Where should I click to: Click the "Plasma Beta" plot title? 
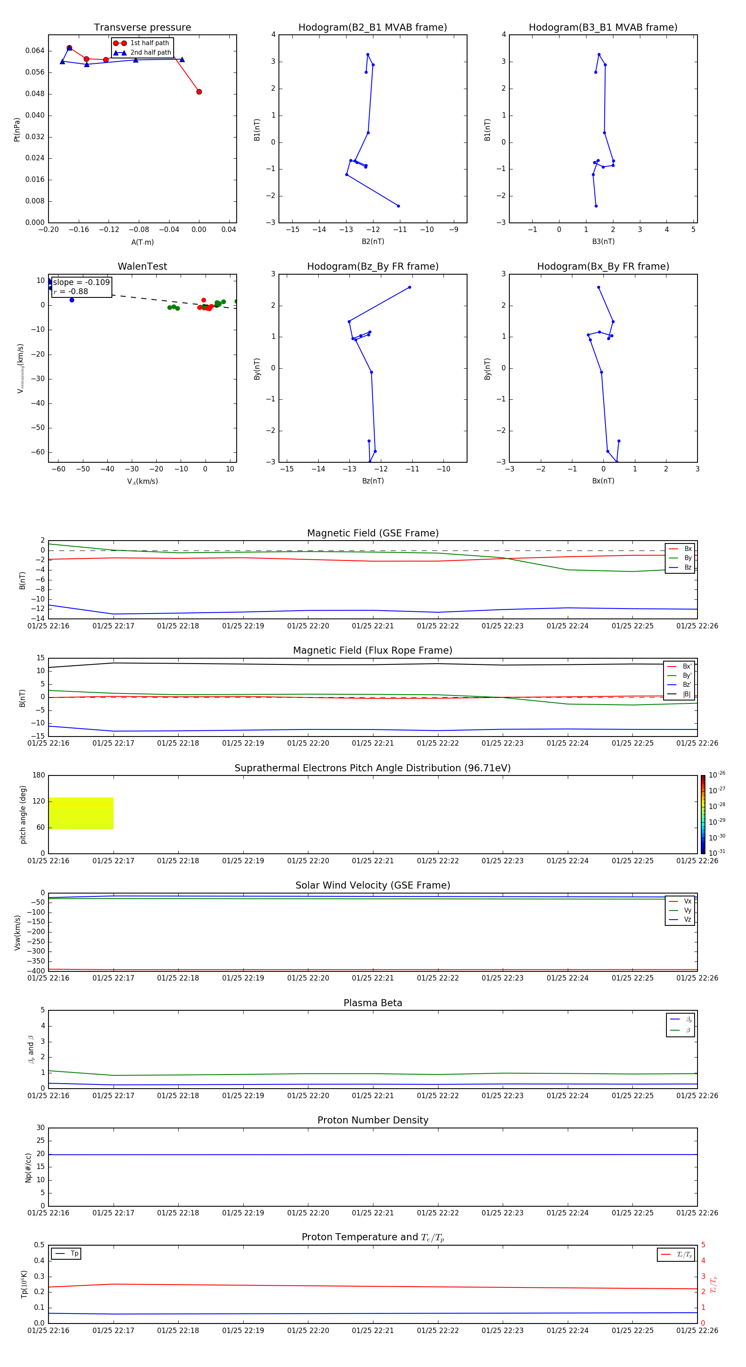pos(373,1003)
